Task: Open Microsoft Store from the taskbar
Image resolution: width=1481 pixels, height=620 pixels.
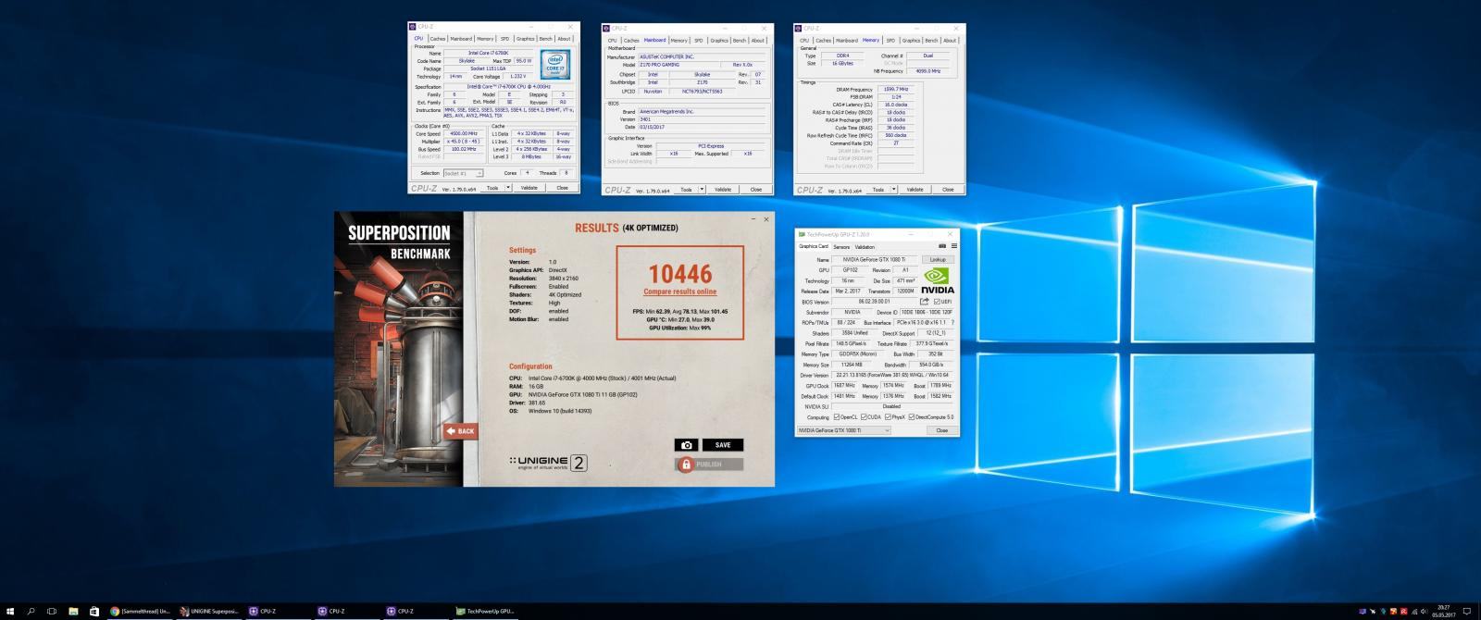Action: [x=94, y=611]
